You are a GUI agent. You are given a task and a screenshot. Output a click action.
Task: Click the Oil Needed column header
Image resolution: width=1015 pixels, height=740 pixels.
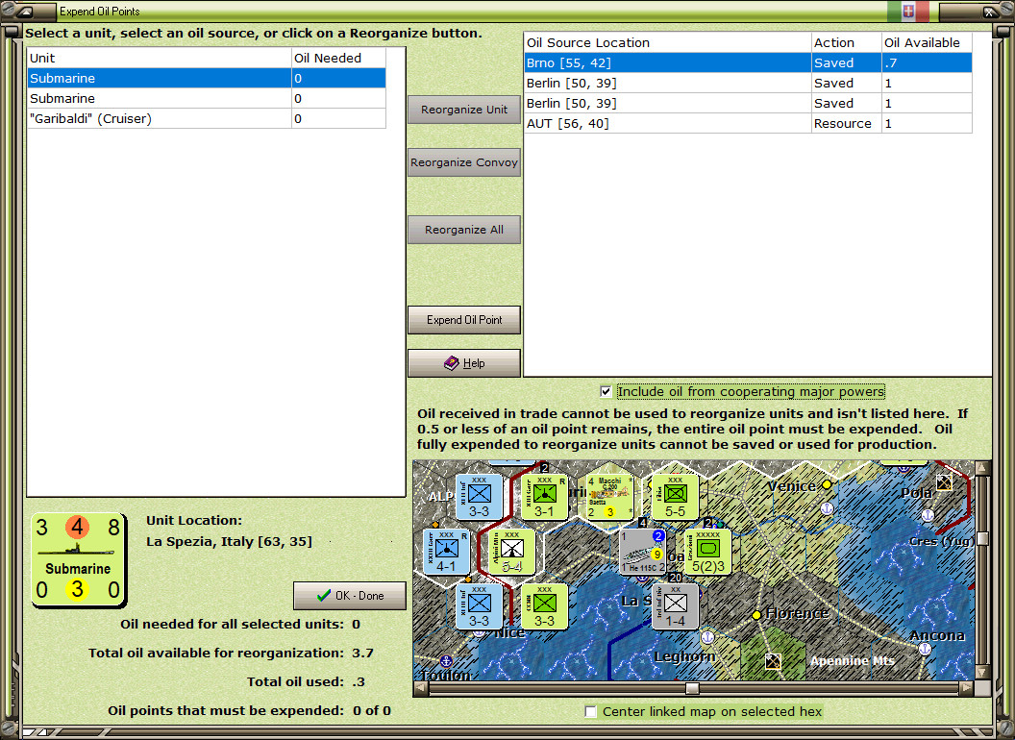pos(338,58)
